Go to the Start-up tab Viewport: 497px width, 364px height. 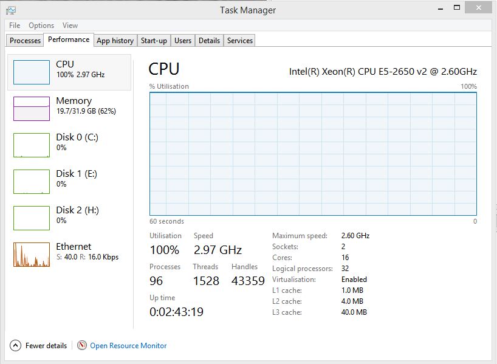[x=154, y=41]
